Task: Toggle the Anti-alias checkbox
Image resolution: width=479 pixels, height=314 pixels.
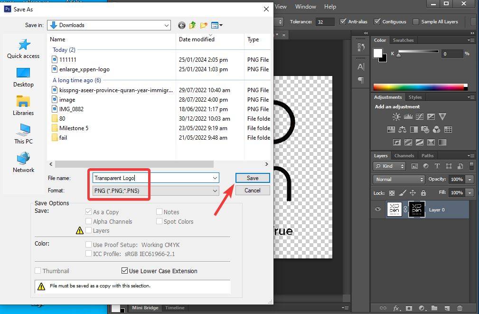Action: pyautogui.click(x=344, y=22)
